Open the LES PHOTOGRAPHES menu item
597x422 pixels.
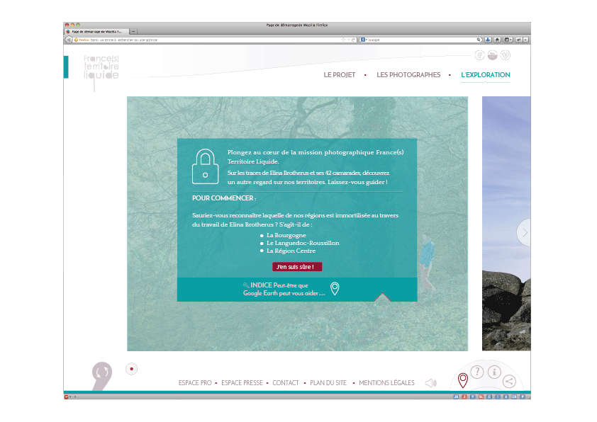(408, 75)
